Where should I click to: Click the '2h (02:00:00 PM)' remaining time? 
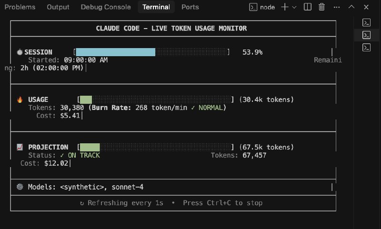point(52,68)
